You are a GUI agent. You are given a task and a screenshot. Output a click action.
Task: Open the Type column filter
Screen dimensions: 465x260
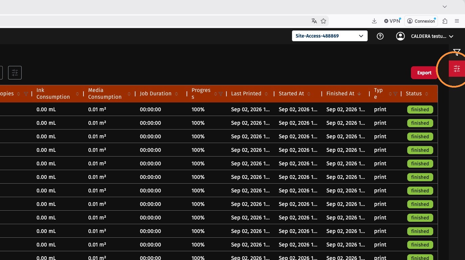pyautogui.click(x=395, y=94)
